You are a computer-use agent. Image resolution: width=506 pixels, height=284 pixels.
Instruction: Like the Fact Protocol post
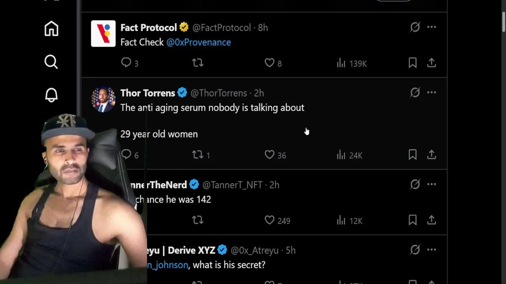270,63
